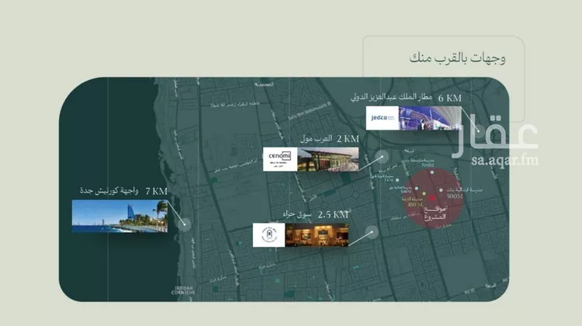The height and width of the screenshot is (326, 582).
Task: Click the JEDDAH CORNICHE map text
Action: 183,290
